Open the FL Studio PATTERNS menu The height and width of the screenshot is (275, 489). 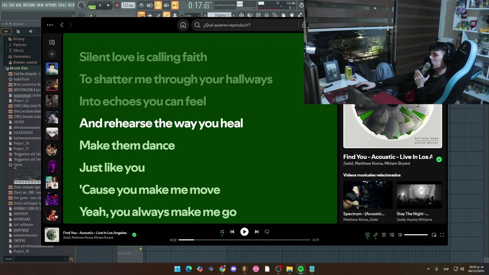(29, 5)
